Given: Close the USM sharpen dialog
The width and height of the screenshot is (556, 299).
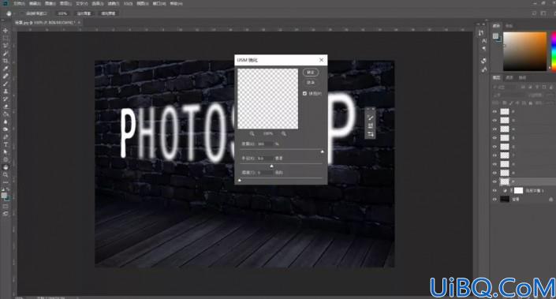Looking at the screenshot, I should coord(321,60).
